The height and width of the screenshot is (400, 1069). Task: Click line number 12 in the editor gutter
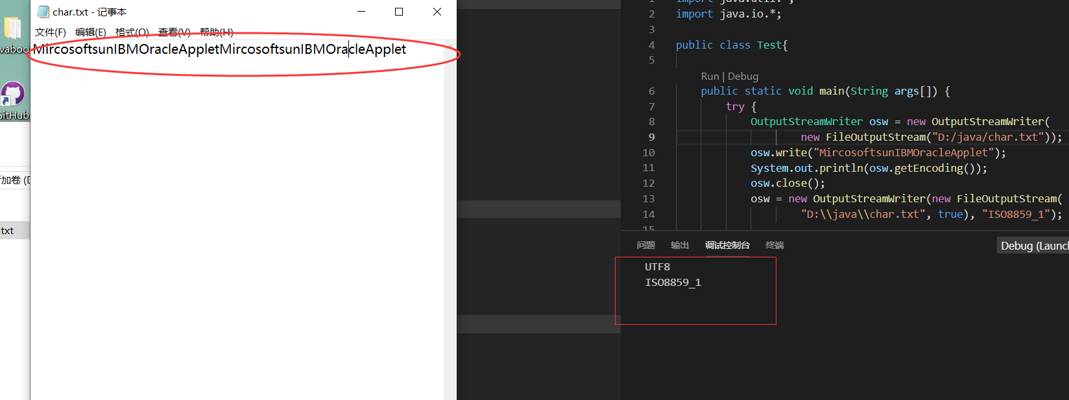click(648, 183)
